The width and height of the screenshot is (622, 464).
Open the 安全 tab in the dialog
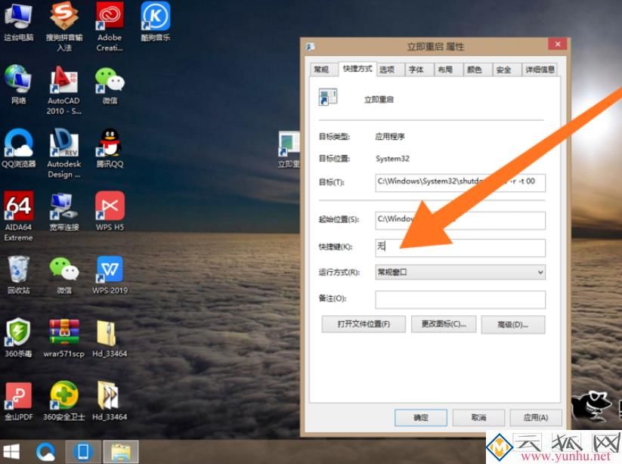coord(503,68)
